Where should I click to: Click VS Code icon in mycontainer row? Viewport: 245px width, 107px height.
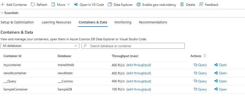216,65
